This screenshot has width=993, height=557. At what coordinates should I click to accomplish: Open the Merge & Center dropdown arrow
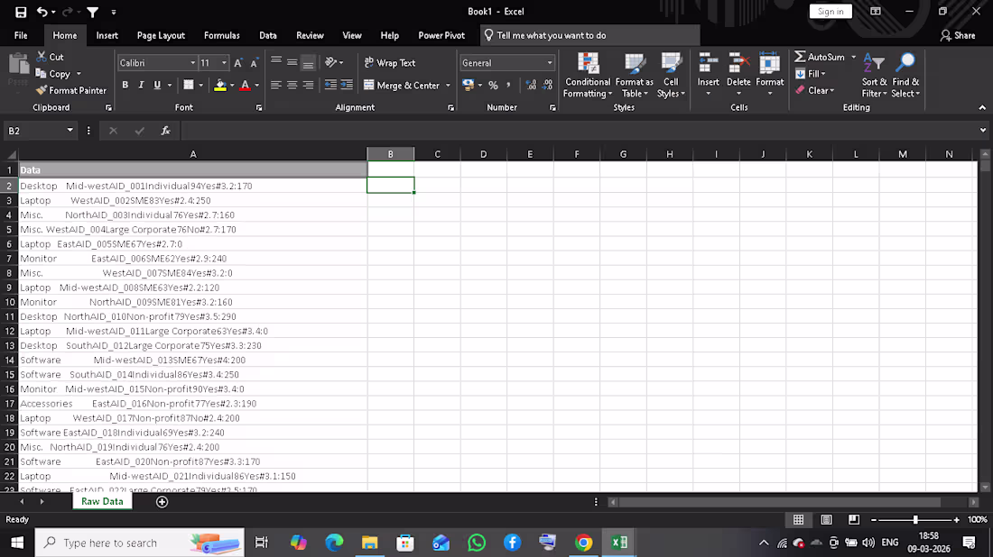[448, 86]
